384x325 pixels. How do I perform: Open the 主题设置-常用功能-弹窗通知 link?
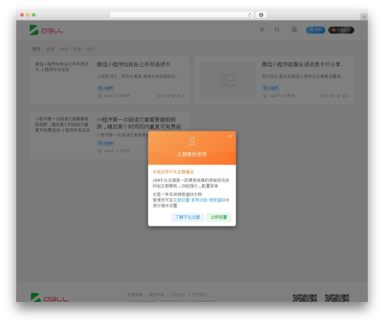click(x=199, y=200)
